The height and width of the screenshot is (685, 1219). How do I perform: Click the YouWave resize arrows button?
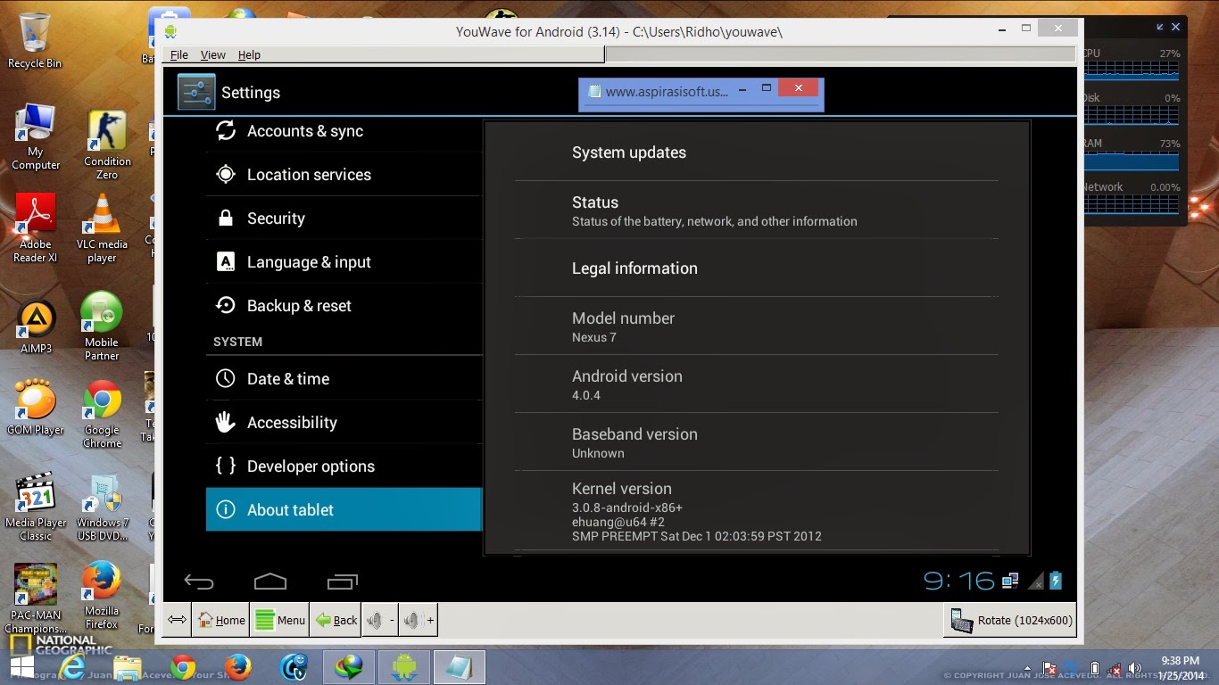177,620
